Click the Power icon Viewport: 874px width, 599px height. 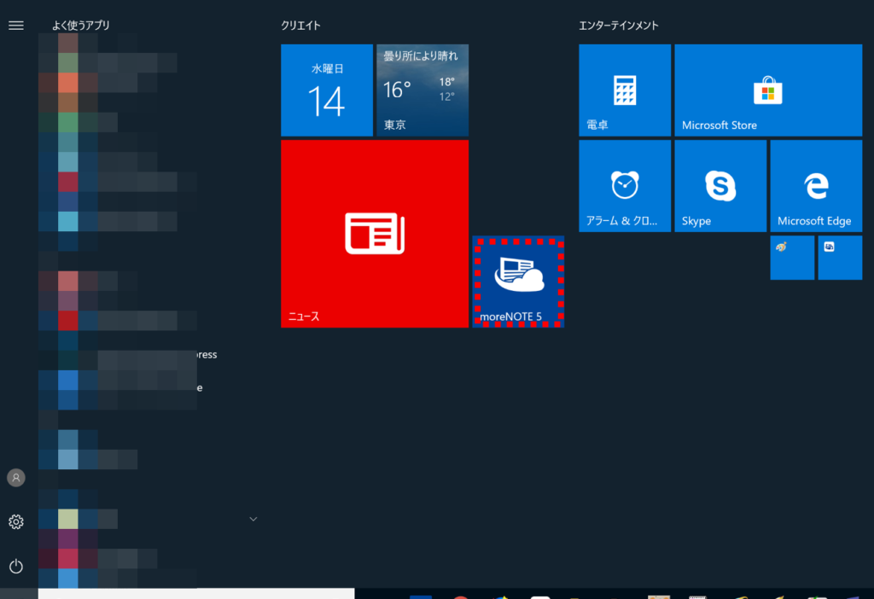(x=16, y=566)
